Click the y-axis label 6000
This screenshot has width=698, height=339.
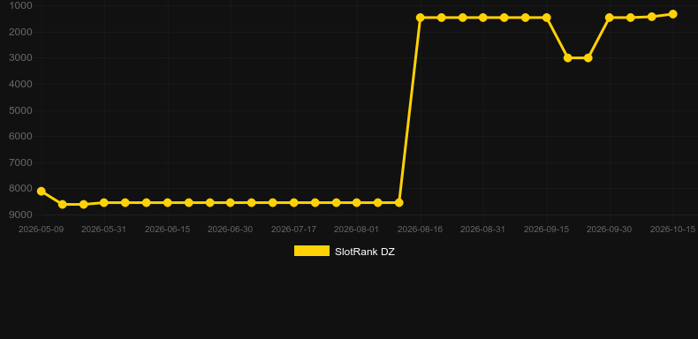click(20, 136)
